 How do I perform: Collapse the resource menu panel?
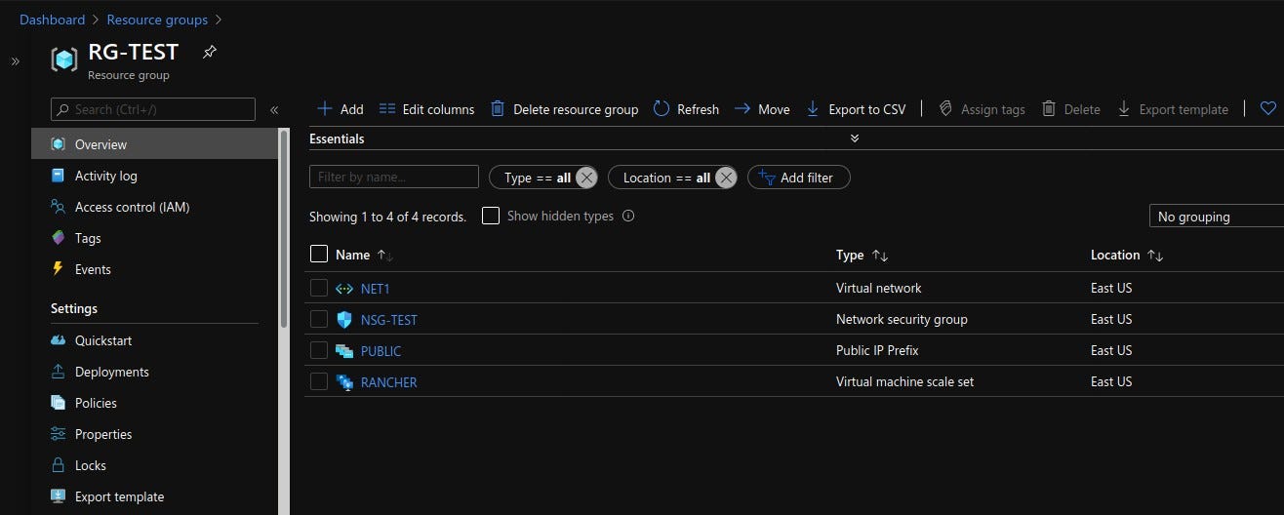tap(274, 110)
